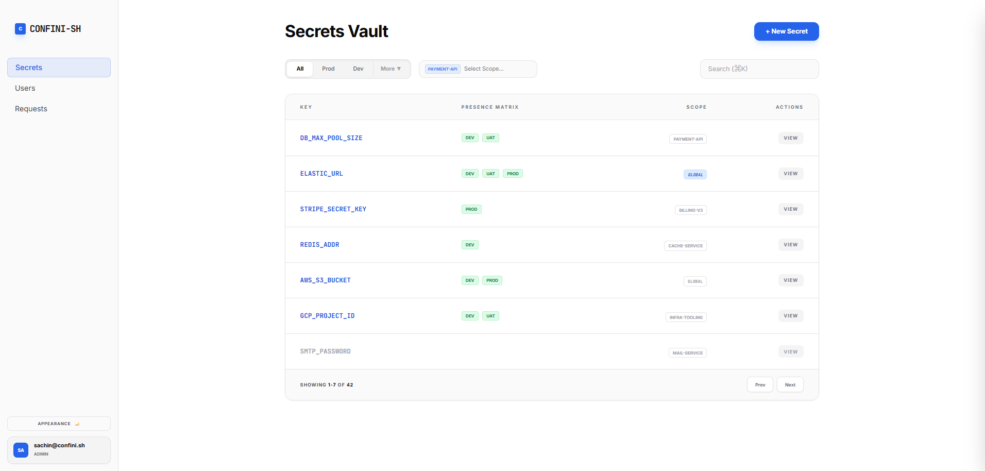Click the New Secret button

(x=786, y=31)
